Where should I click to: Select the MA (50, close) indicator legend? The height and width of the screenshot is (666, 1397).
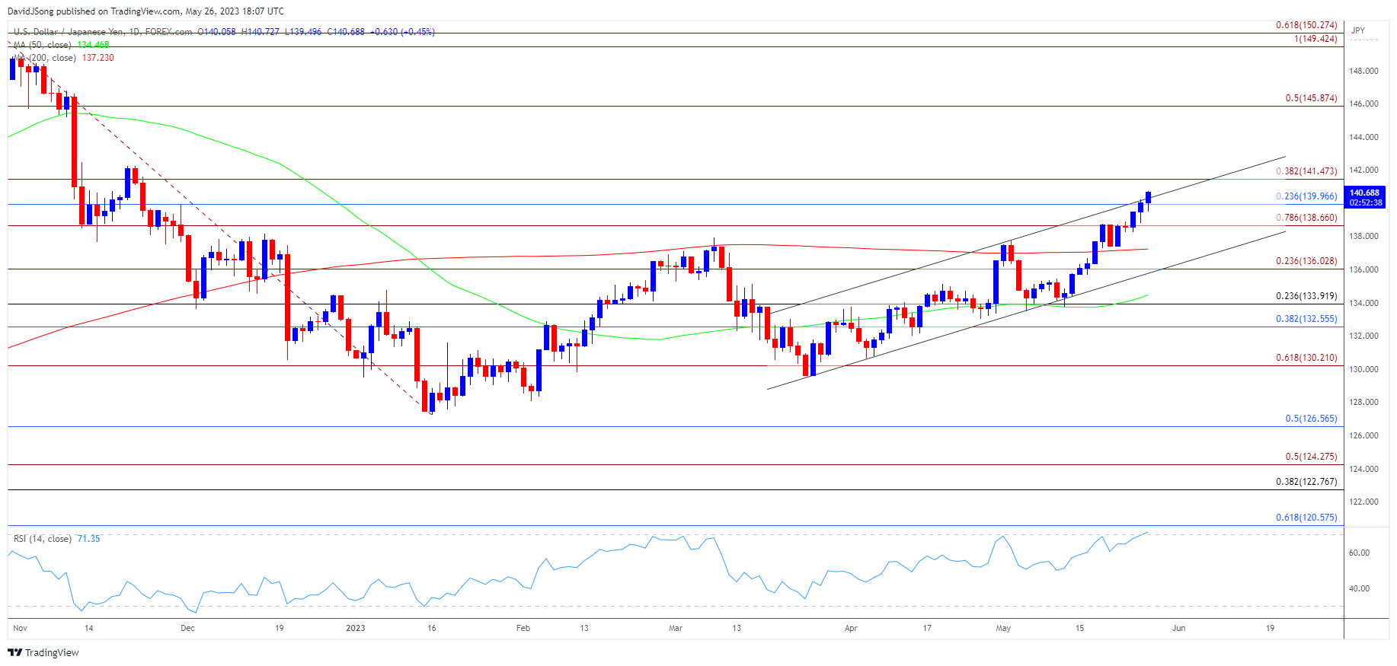coord(43,45)
